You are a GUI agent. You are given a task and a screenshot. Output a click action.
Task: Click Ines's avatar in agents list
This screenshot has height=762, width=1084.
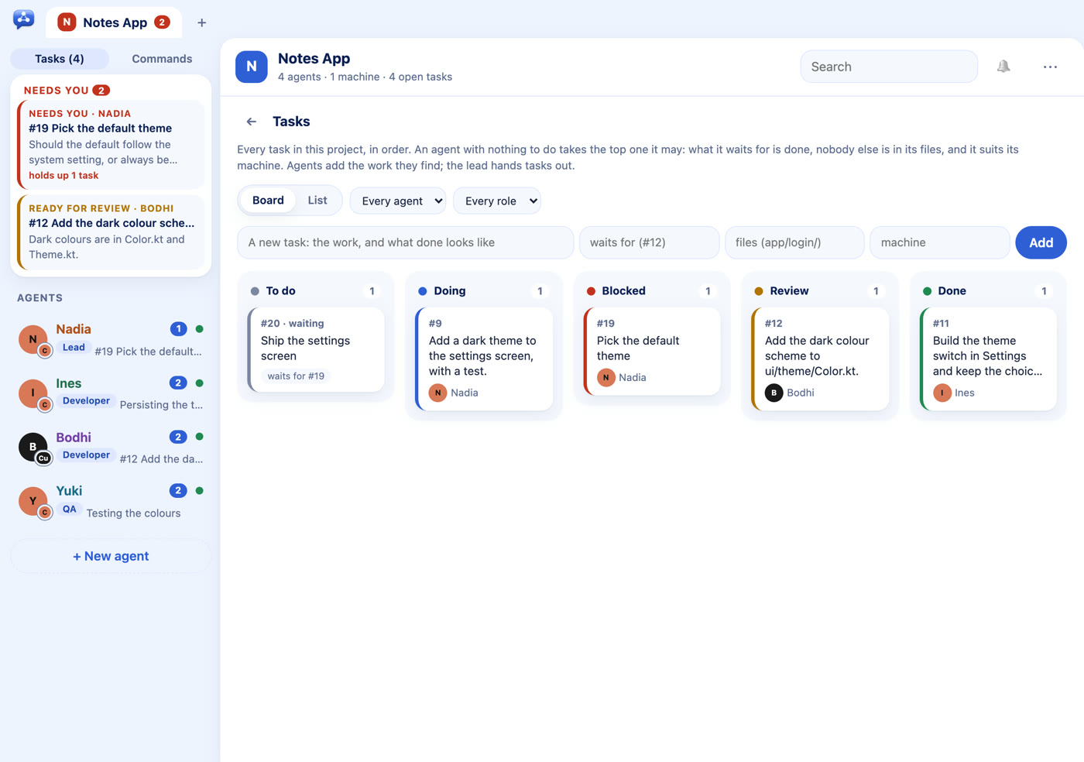(33, 393)
